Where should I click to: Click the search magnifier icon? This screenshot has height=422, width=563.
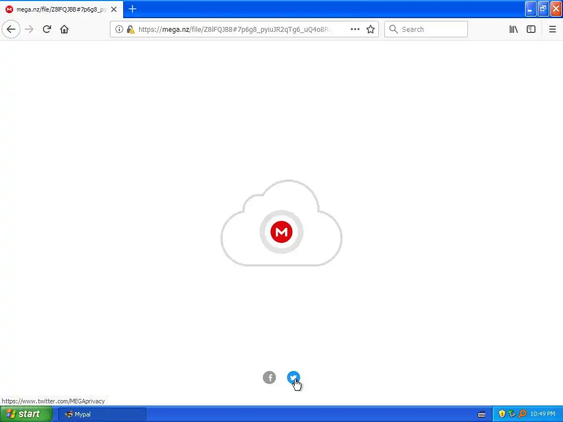[x=394, y=29]
